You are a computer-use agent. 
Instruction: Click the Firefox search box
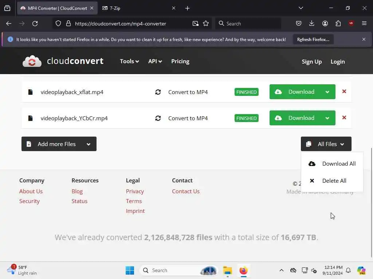[x=248, y=24]
